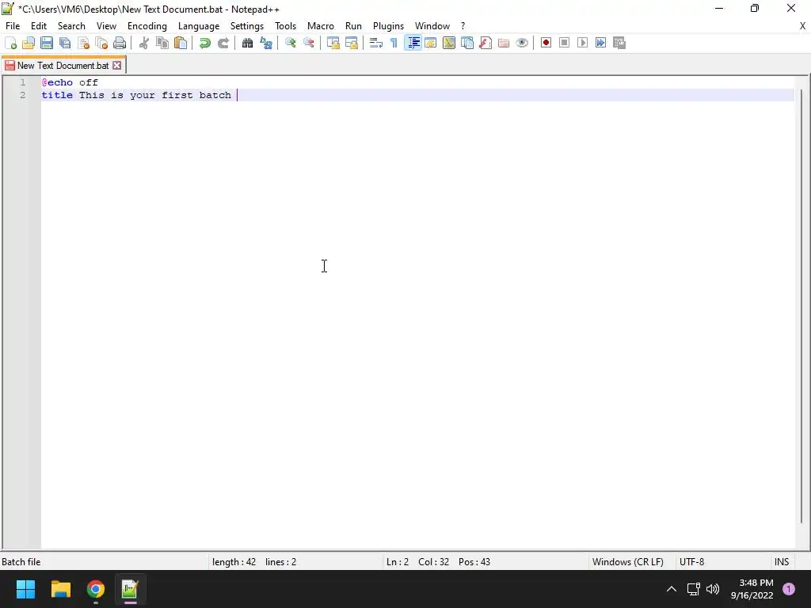Open the Edit menu
Image resolution: width=811 pixels, height=608 pixels.
39,26
